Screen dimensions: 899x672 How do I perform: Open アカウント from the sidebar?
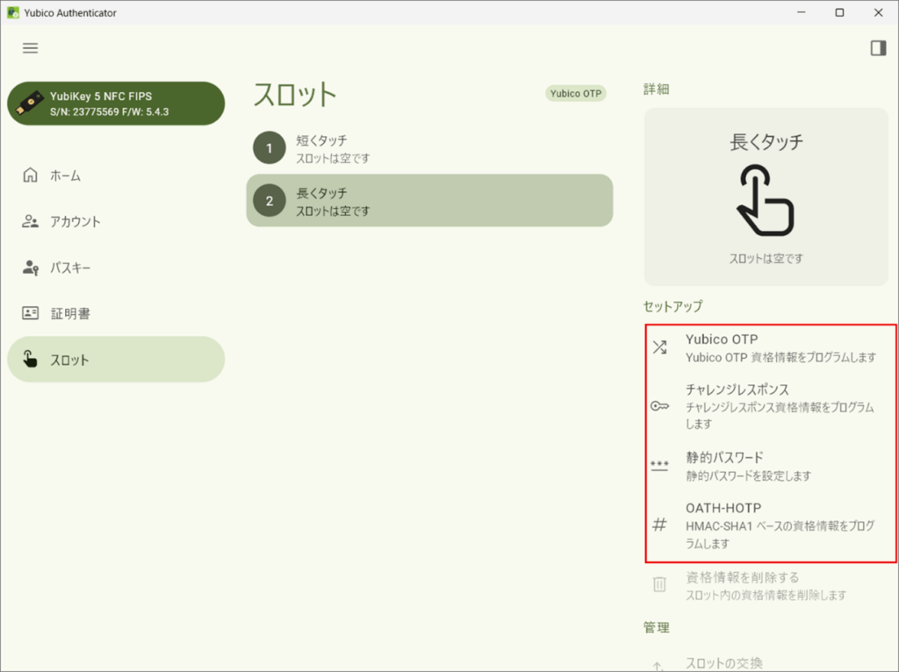[116, 222]
